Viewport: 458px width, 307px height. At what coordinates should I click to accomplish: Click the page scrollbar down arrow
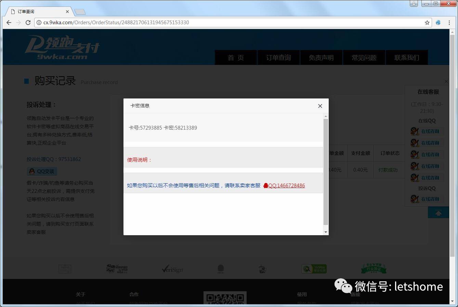pos(453,301)
